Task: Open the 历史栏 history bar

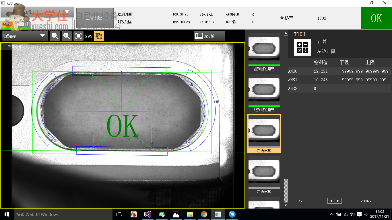Action: point(209,36)
